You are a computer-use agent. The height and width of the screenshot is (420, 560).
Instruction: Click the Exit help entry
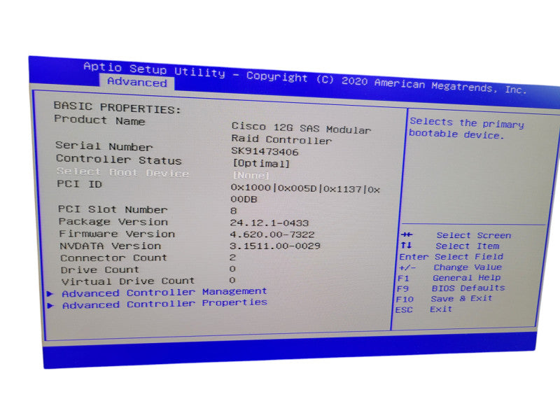click(x=441, y=309)
